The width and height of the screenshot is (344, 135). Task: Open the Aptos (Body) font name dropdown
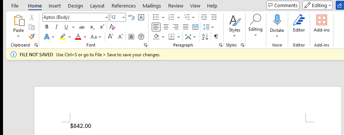107,17
